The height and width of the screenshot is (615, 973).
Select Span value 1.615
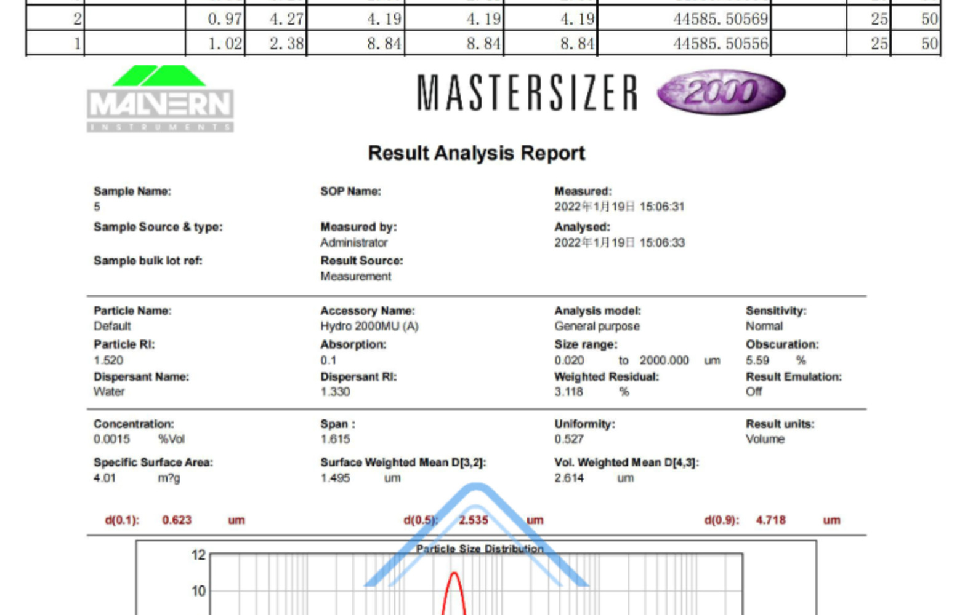(x=335, y=439)
